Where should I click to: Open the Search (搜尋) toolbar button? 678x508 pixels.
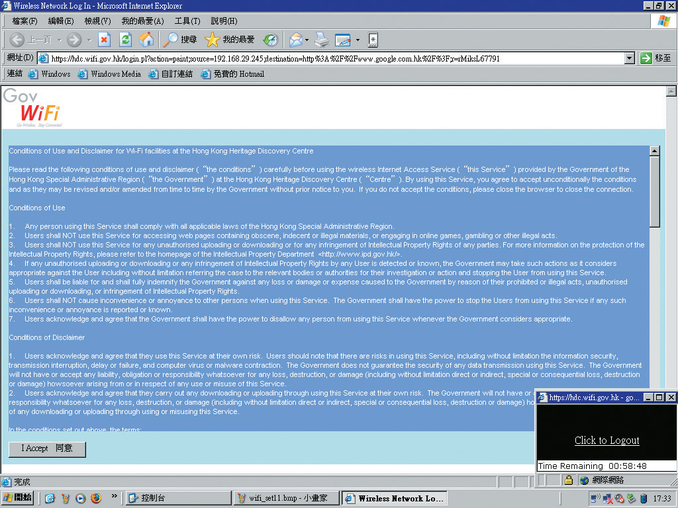point(180,40)
